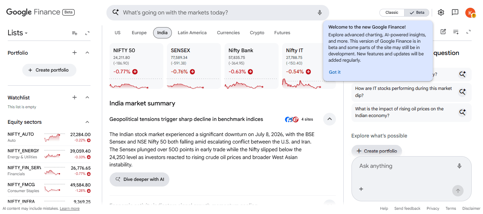Select the Beta version toggle
The width and height of the screenshot is (483, 214).
point(417,13)
